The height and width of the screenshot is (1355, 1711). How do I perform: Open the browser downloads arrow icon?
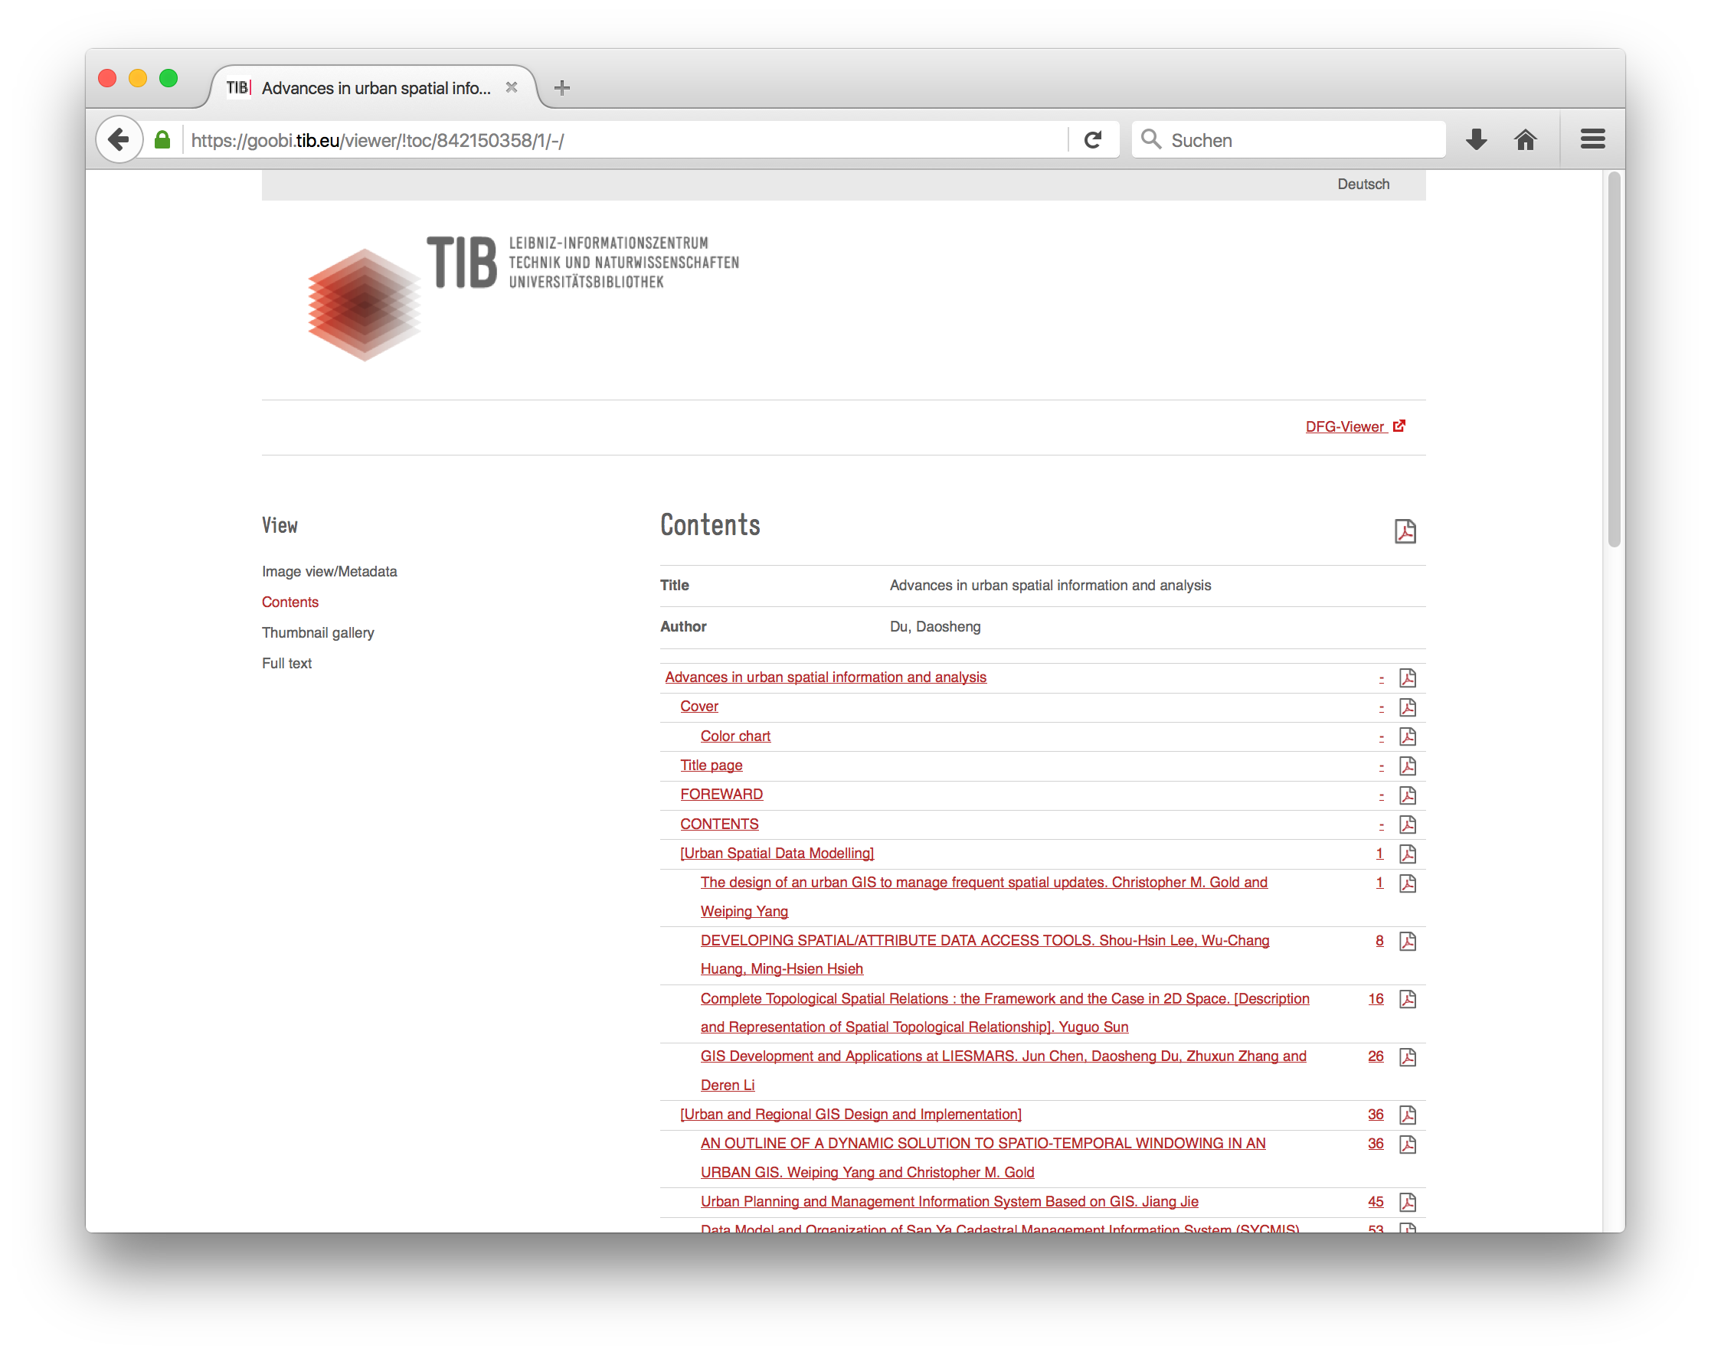(x=1476, y=139)
